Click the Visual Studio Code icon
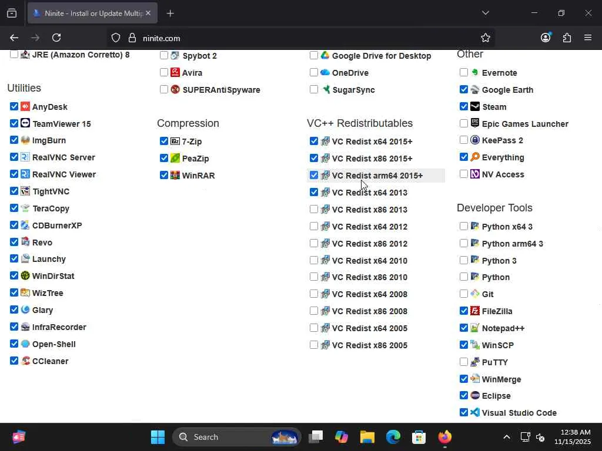 (x=475, y=412)
